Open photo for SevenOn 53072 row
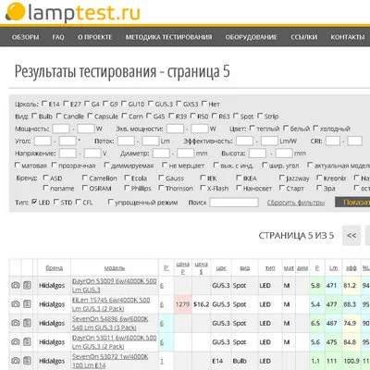 16,361
